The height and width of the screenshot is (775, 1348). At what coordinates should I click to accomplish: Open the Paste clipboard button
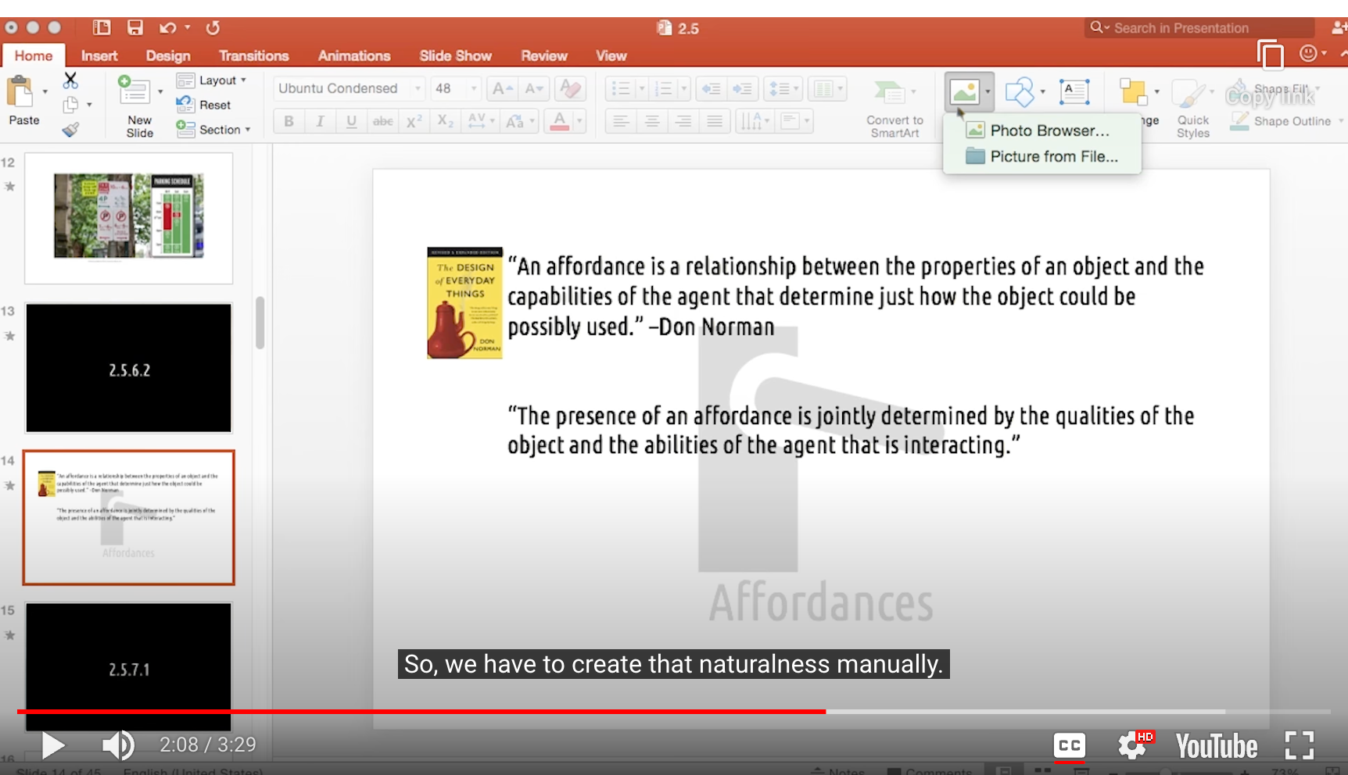[x=20, y=93]
